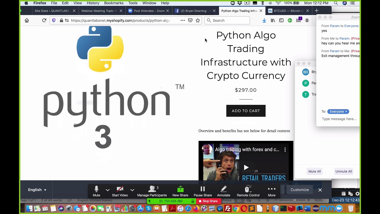The height and width of the screenshot is (214, 380).
Task: Open Spotlight search in menu bar
Action: pos(336,3)
